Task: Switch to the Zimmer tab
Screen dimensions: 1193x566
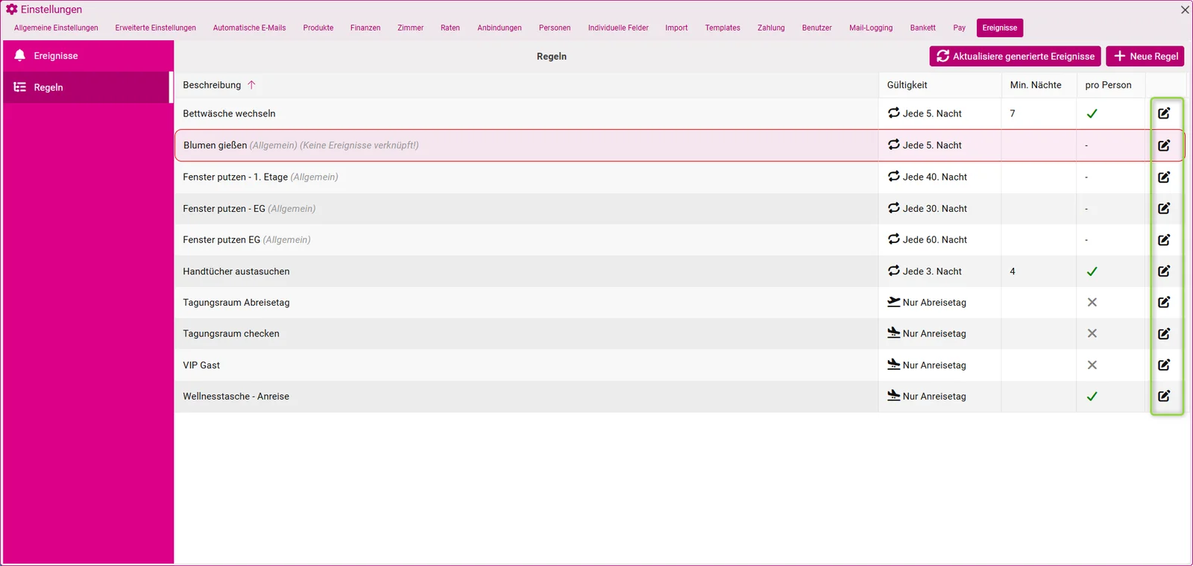Action: coord(410,28)
